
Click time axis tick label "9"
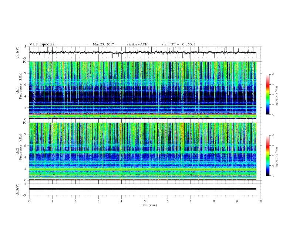pos(237,201)
